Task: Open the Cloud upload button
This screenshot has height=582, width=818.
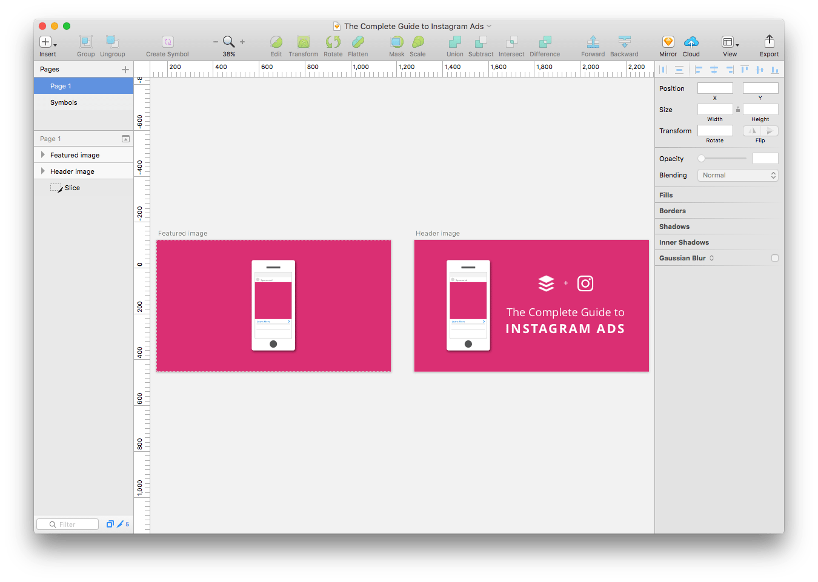Action: (x=691, y=42)
